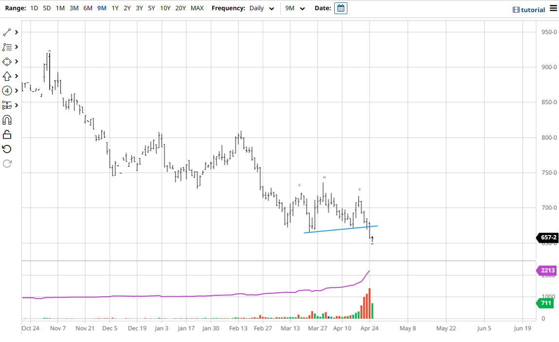Select the polygon shape tool

[7, 62]
